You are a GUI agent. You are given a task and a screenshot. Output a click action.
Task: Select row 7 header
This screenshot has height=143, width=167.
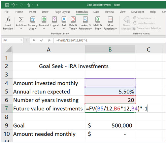click(x=7, y=108)
